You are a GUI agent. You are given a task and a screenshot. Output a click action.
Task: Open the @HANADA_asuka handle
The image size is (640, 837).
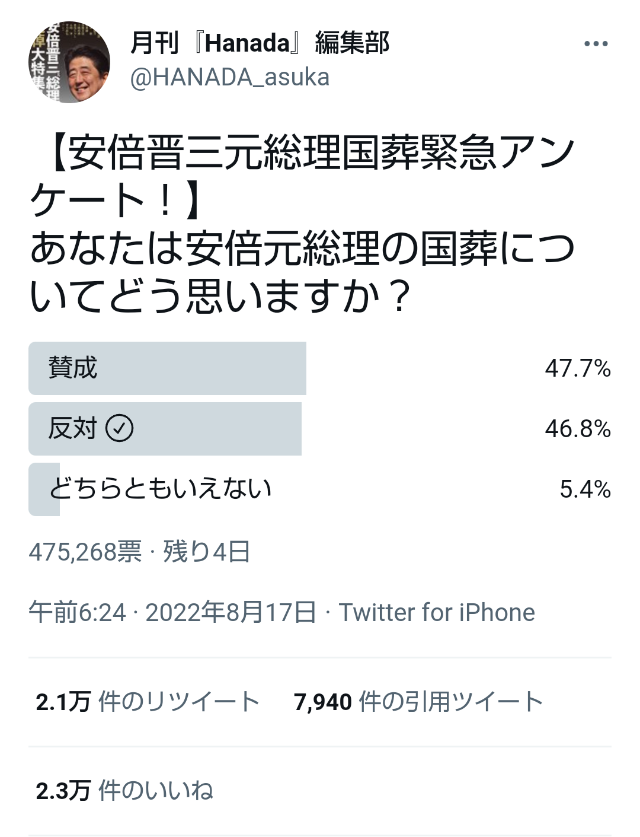click(229, 78)
